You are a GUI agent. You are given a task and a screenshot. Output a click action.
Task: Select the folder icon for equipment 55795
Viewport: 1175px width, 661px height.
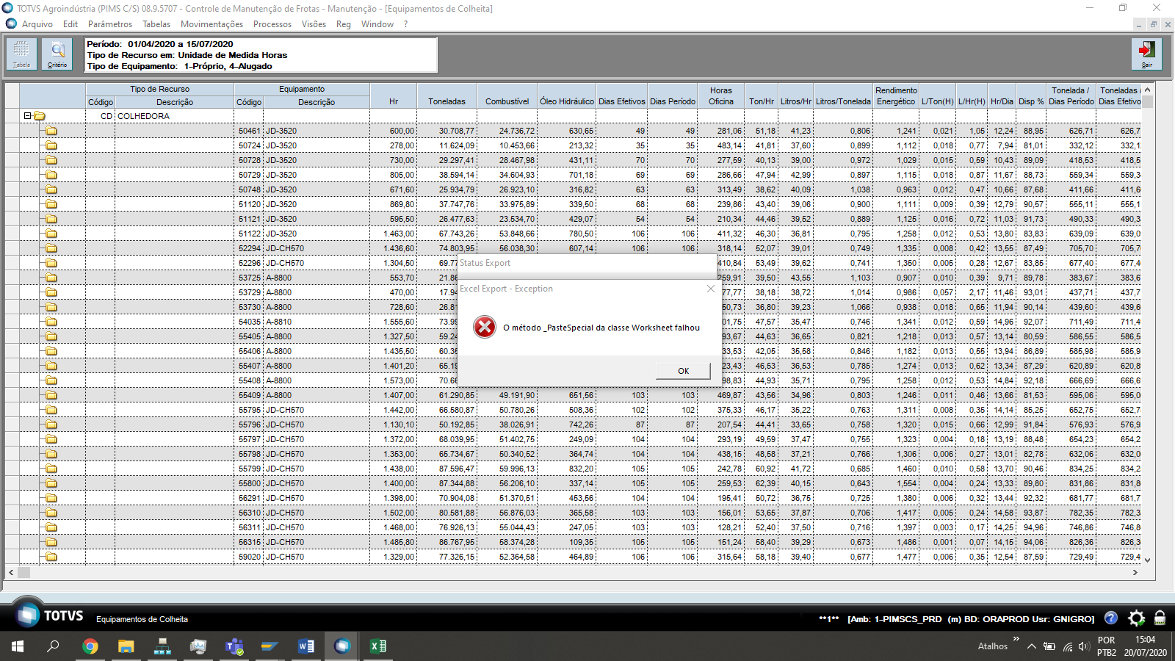(51, 410)
